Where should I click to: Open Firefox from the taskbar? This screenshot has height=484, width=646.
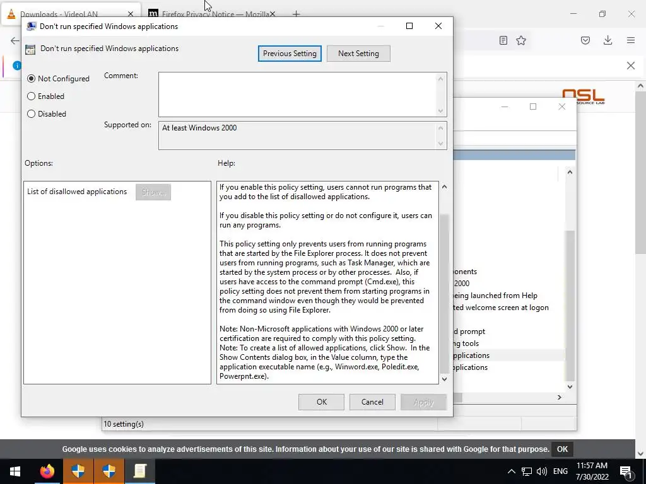[47, 471]
